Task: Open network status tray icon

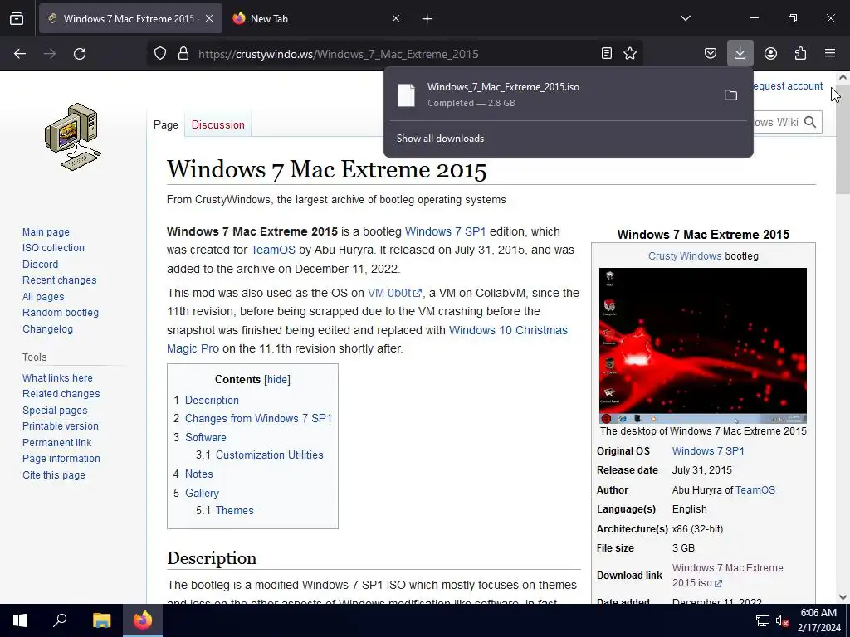Action: [763, 620]
